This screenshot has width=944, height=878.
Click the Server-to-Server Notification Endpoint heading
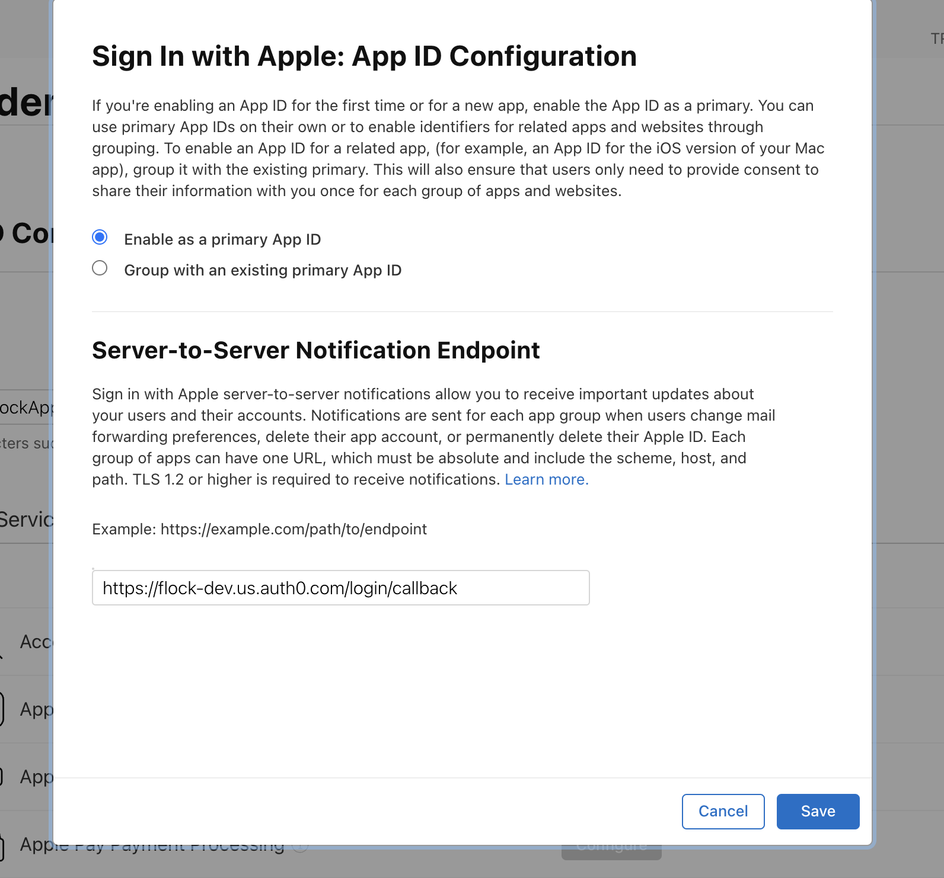pos(316,350)
